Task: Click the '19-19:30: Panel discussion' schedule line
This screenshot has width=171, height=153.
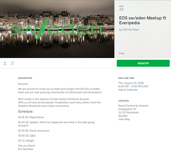Action: click(x=34, y=131)
